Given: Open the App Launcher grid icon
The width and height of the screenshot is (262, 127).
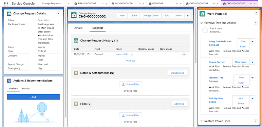Looking at the screenshot, I should click(x=6, y=4).
